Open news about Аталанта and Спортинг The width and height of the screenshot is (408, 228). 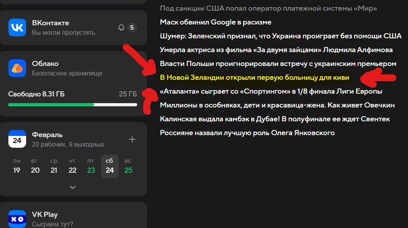(x=271, y=91)
